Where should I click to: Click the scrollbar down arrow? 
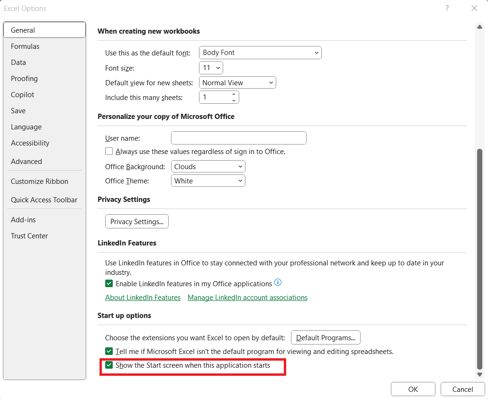pyautogui.click(x=479, y=375)
